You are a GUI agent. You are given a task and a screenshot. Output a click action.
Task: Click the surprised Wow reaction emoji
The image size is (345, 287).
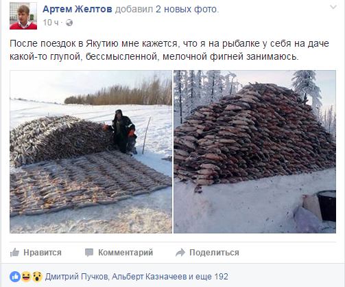click(37, 277)
